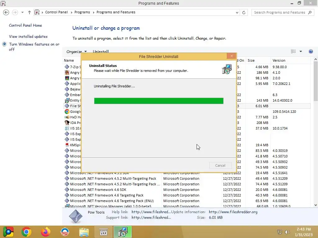Select the Bejeweled program entry
The image size is (318, 238).
coord(72,89)
